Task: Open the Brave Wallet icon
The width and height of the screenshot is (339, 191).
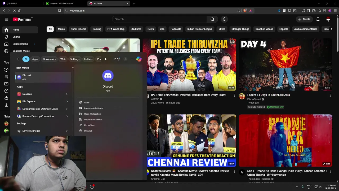Action: point(314,11)
